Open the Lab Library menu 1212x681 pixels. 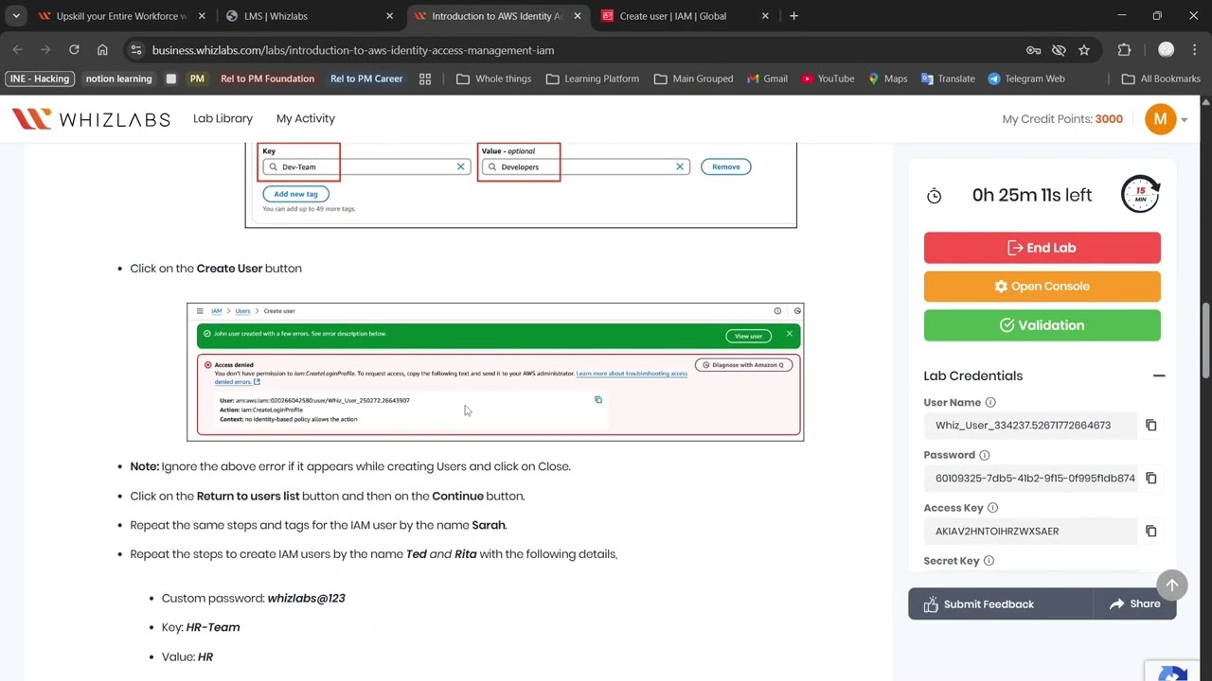pyautogui.click(x=223, y=119)
